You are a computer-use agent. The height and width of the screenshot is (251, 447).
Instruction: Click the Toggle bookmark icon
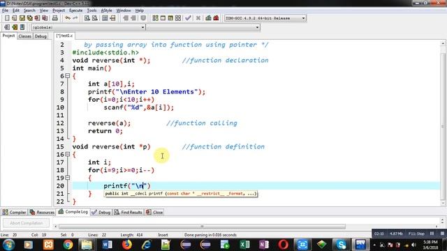pyautogui.click(x=15, y=27)
